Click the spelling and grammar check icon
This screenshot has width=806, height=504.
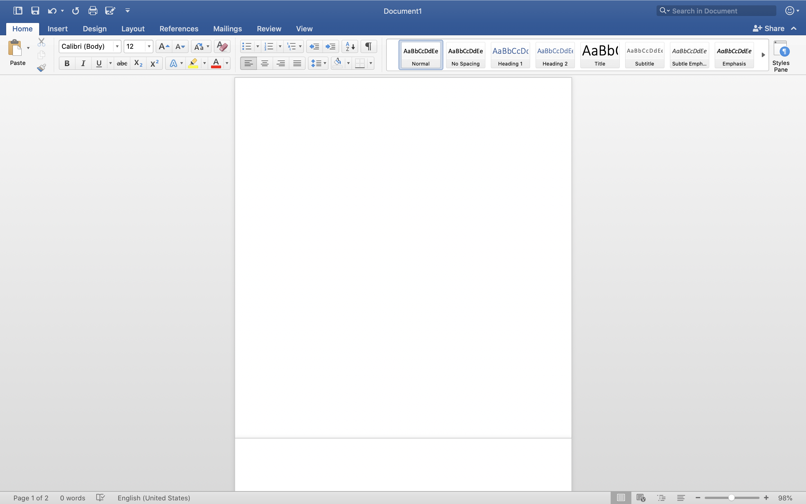(x=100, y=498)
